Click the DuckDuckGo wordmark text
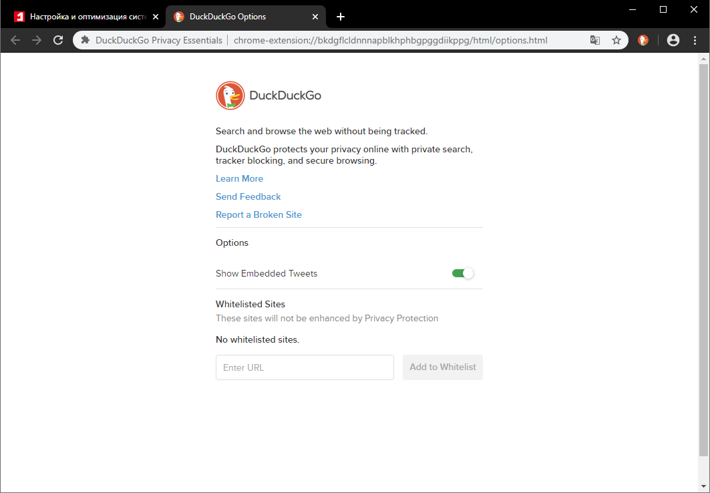710x493 pixels. pos(285,96)
